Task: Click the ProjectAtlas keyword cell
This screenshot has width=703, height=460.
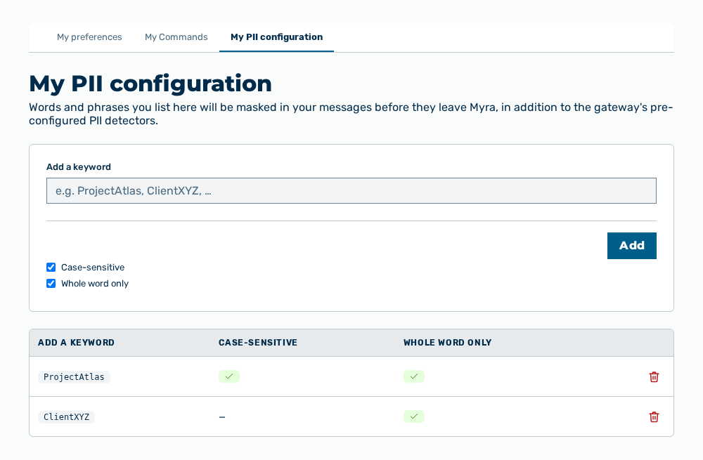Action: pyautogui.click(x=74, y=376)
